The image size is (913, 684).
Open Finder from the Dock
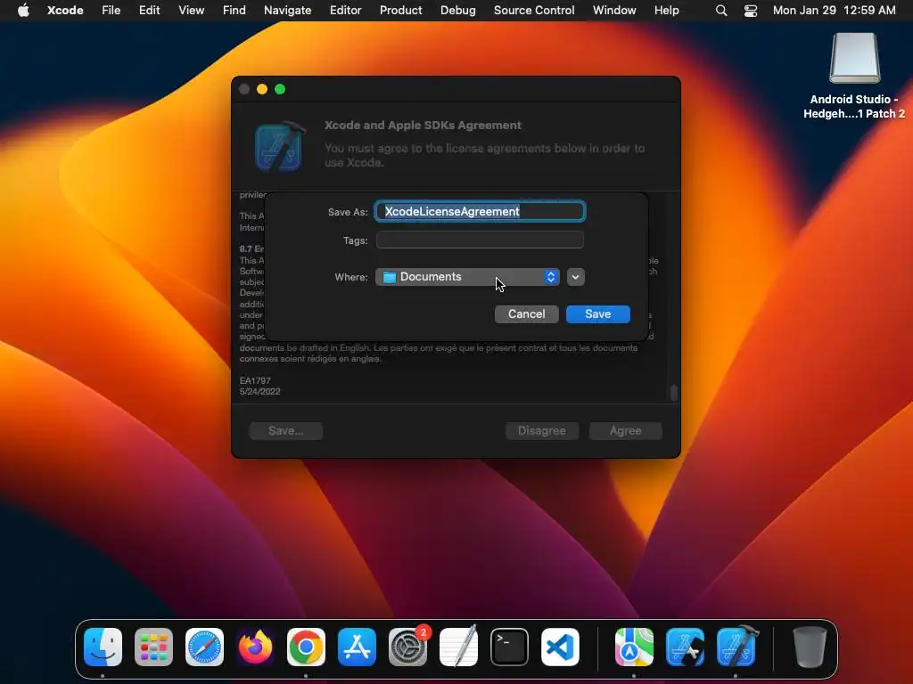pyautogui.click(x=103, y=647)
